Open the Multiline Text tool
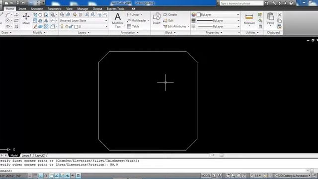 118,20
